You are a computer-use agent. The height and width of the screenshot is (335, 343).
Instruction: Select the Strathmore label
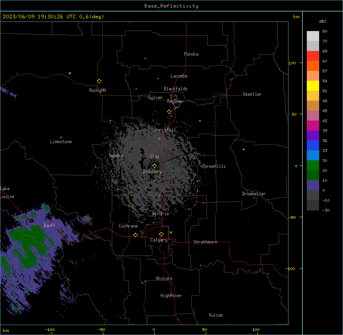205,242
